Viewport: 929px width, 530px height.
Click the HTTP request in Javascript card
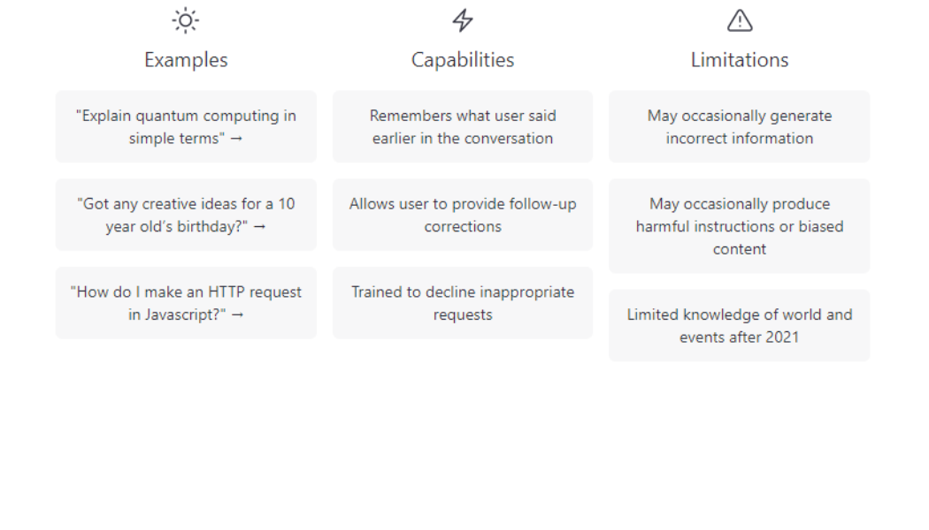pos(186,303)
